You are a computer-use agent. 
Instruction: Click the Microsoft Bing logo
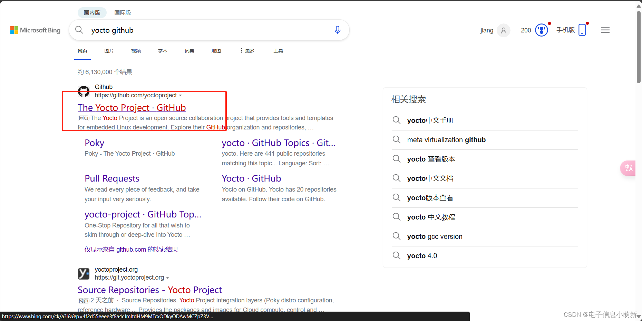click(35, 30)
